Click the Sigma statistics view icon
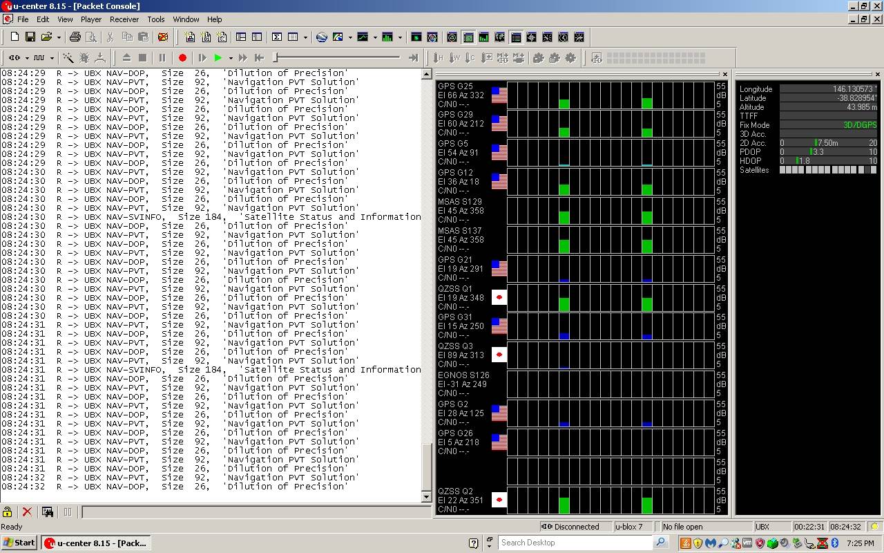Image resolution: width=884 pixels, height=553 pixels. click(277, 37)
